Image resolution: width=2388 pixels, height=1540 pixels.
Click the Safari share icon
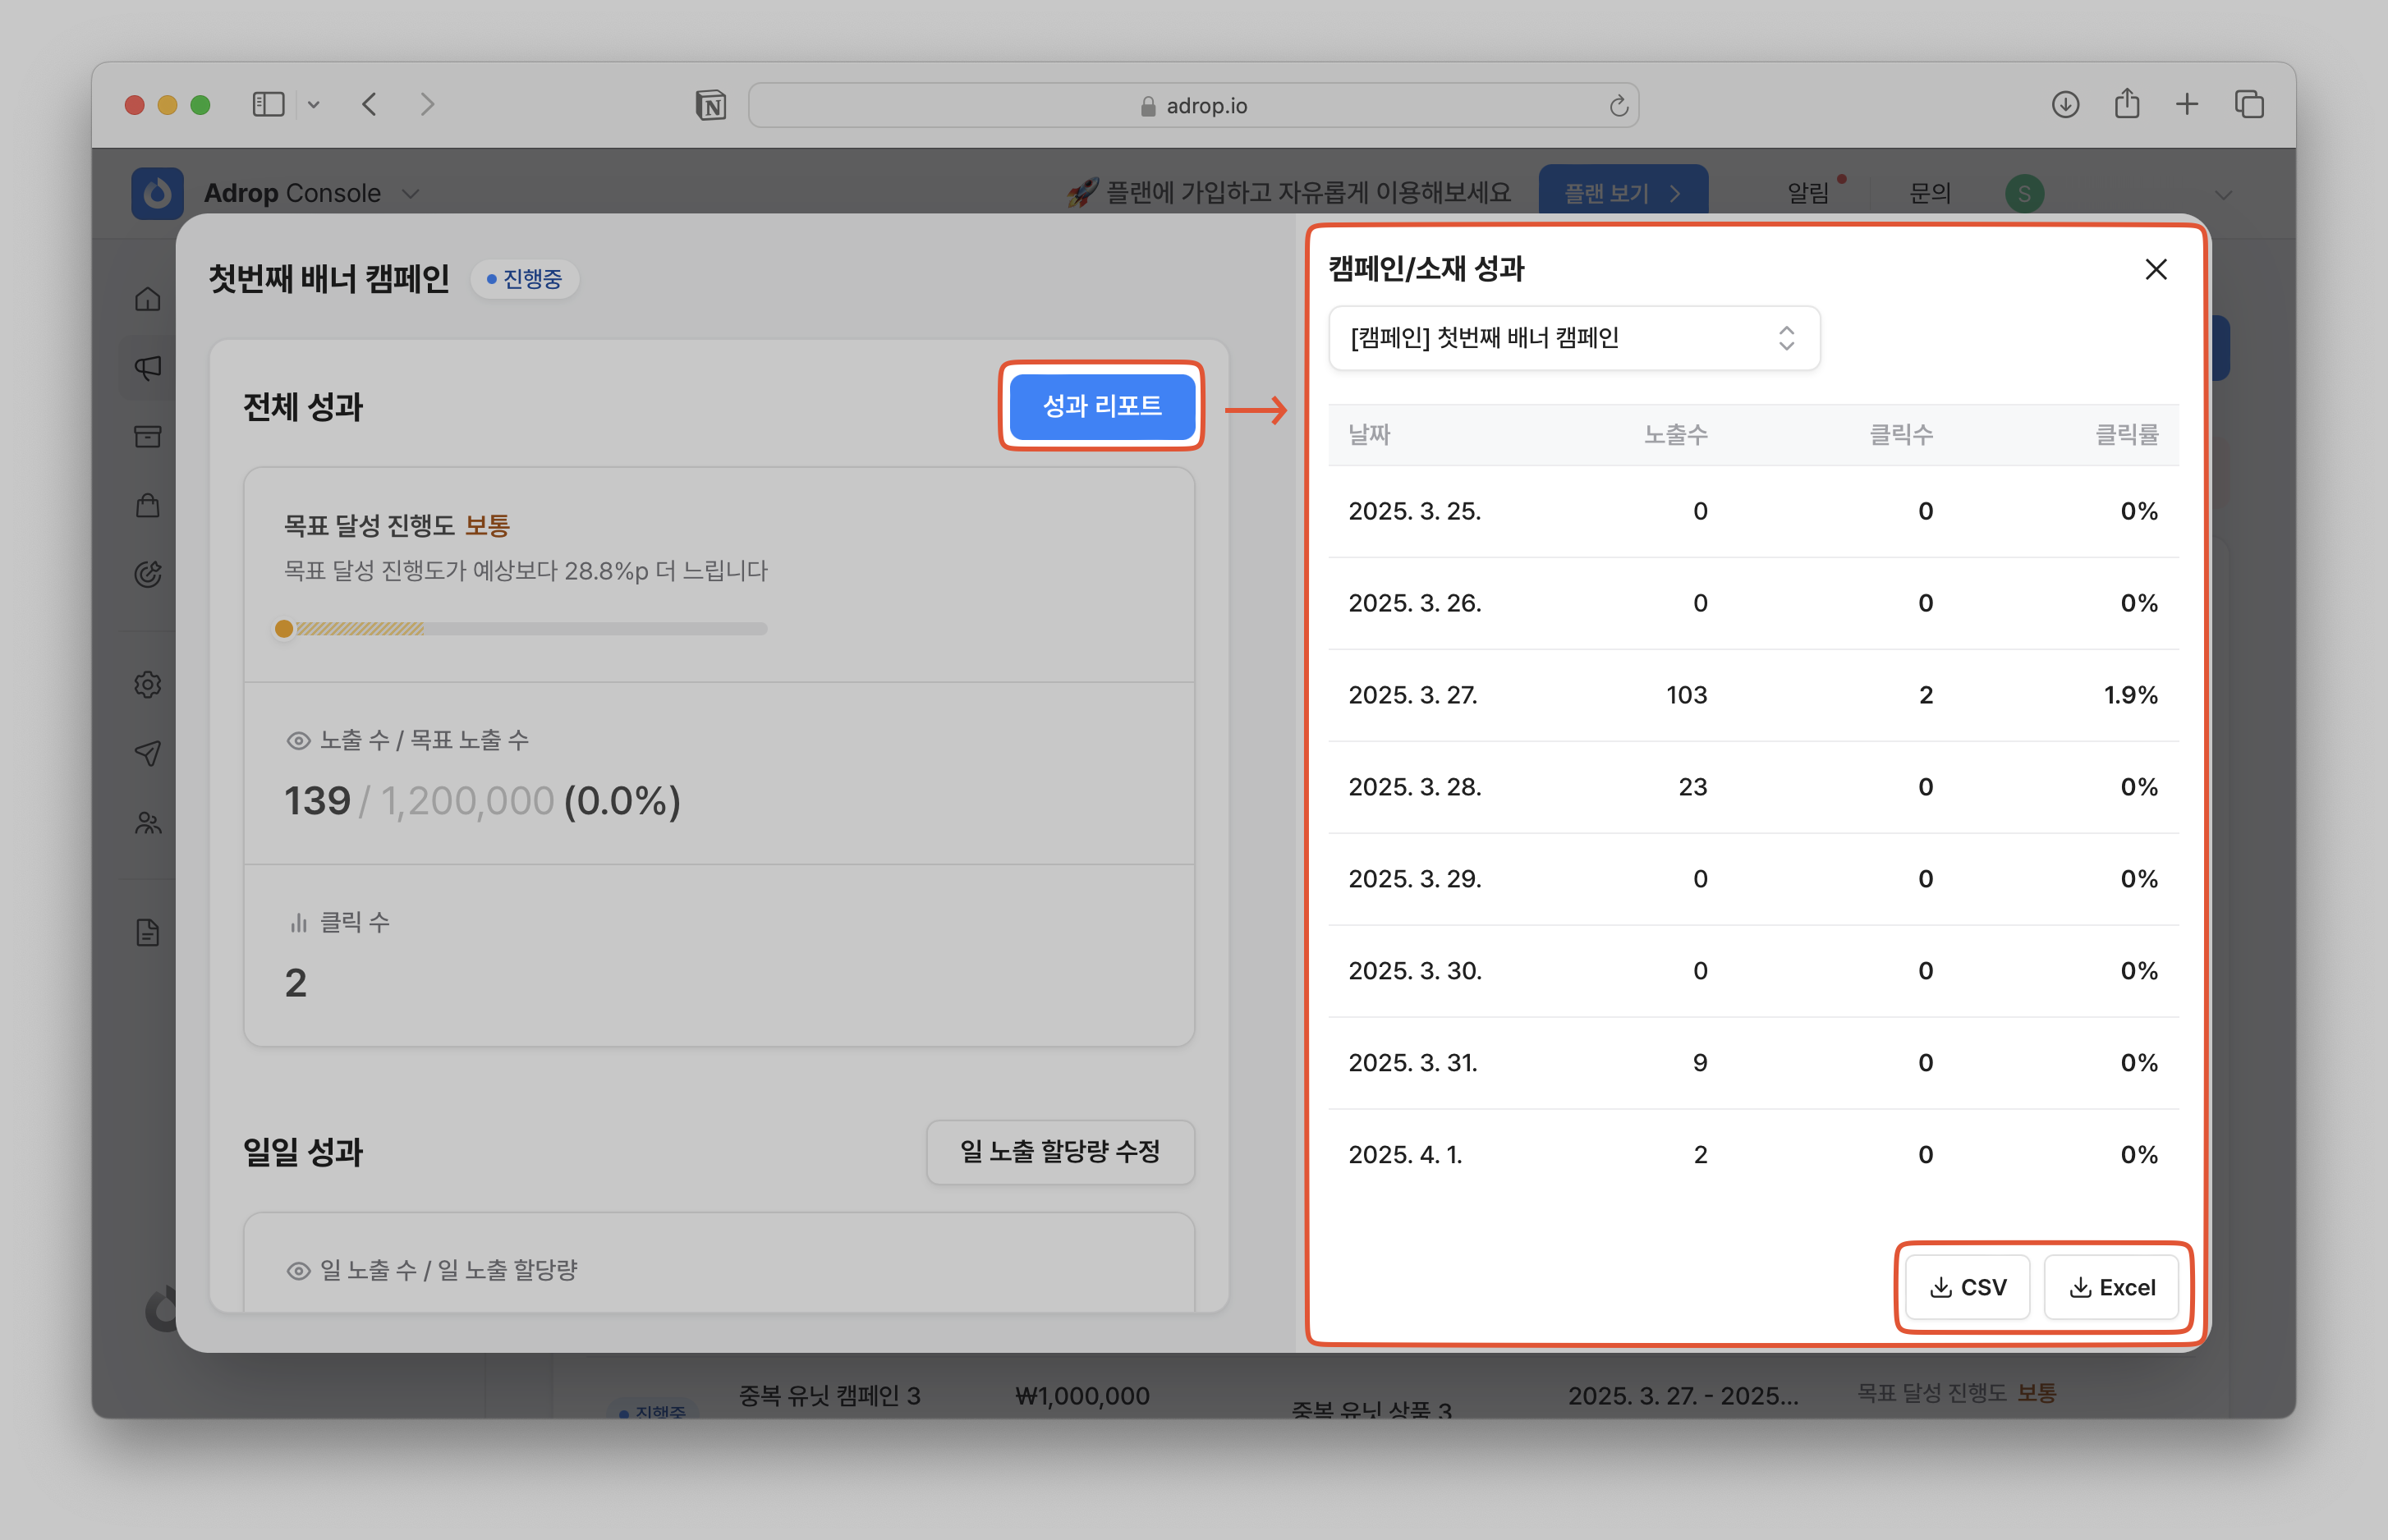tap(2127, 104)
